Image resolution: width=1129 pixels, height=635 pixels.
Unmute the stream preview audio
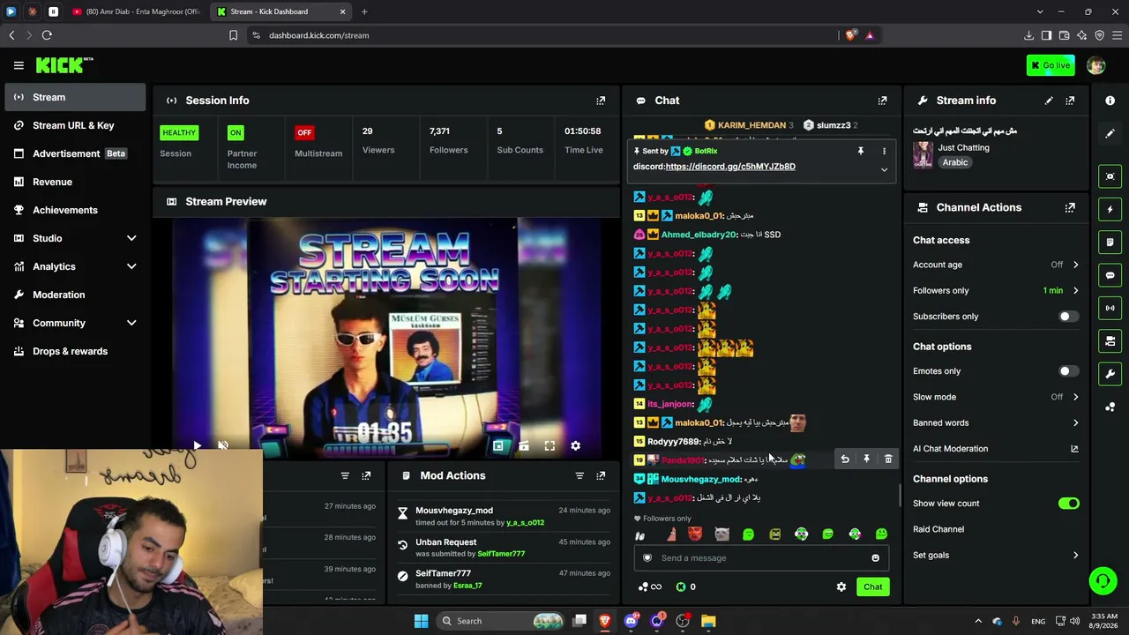(223, 446)
